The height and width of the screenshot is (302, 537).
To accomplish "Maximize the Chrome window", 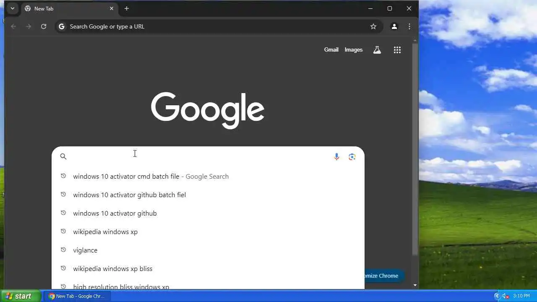I will (390, 8).
